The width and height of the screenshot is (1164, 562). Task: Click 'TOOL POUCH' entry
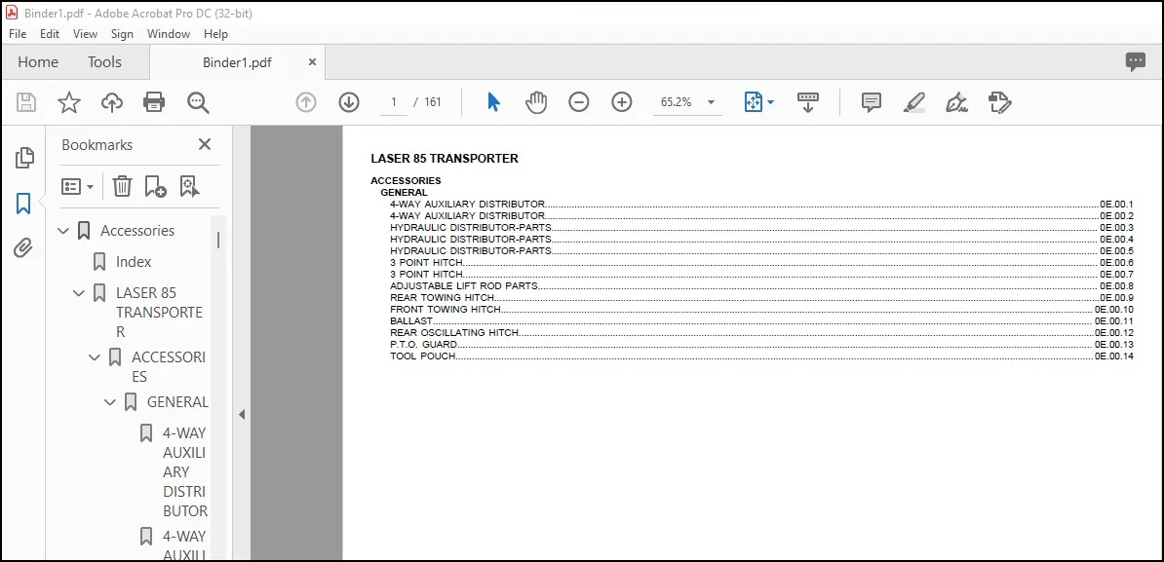coord(761,356)
